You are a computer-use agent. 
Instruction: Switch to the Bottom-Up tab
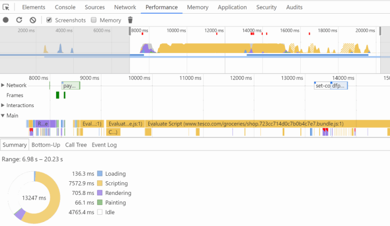pos(46,145)
